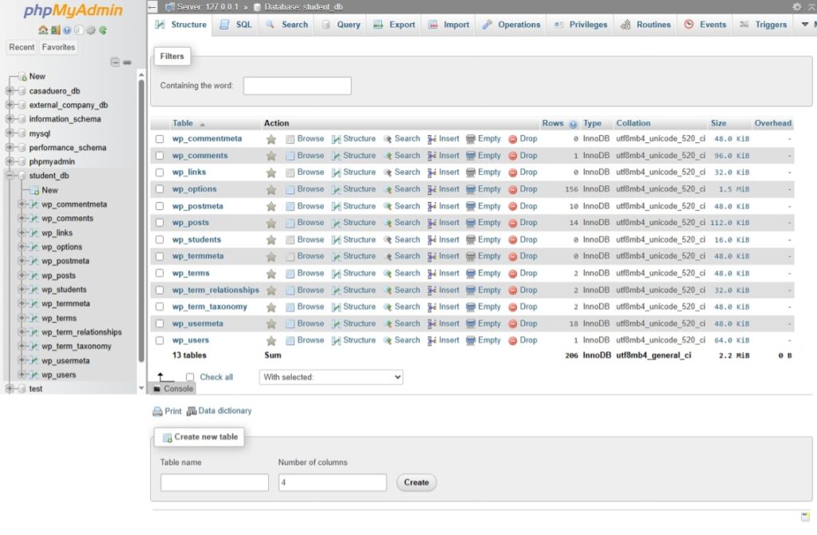Enable the Check all checkbox
The height and width of the screenshot is (535, 817).
coord(190,377)
